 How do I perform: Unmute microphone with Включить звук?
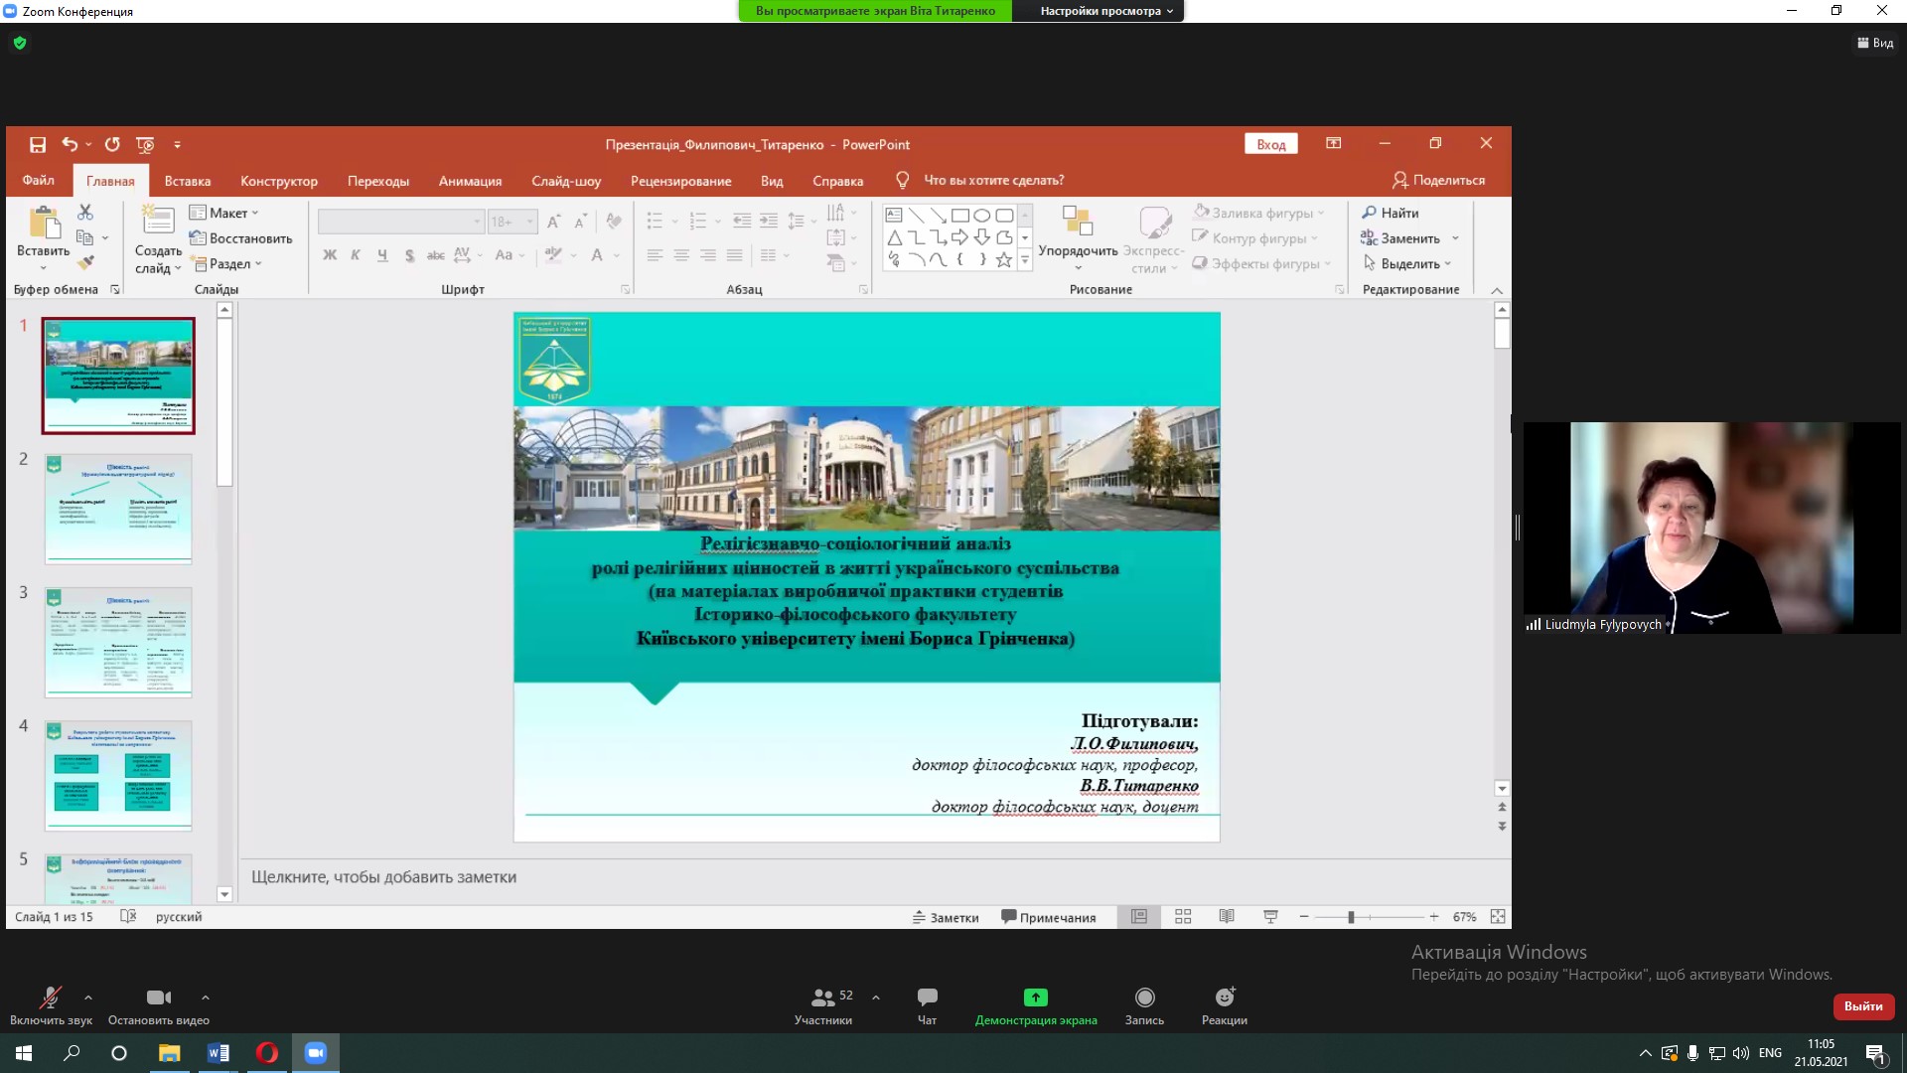[50, 997]
